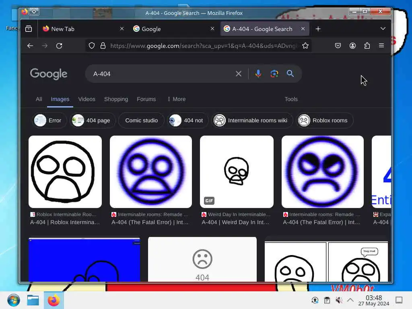412x309 pixels.
Task: Bookmark this page with the star icon
Action: click(x=305, y=46)
